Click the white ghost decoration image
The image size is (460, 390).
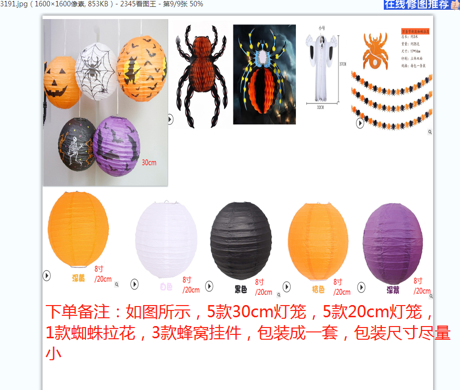[x=321, y=68]
